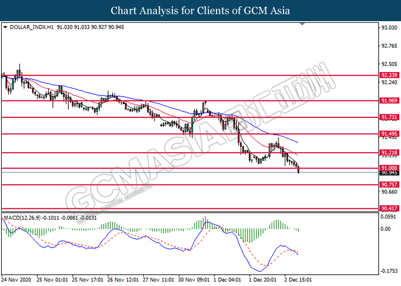
Task: Click the dropdown triangle beside DOLLAR_INDX,H1
Action: 5,27
